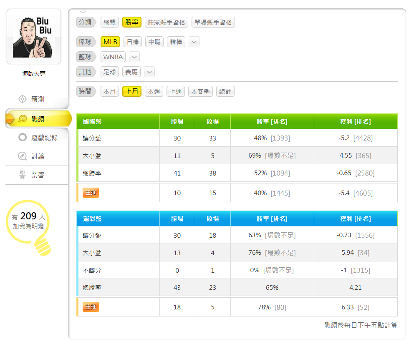Click the 分類 label tag
The height and width of the screenshot is (344, 414).
pyautogui.click(x=86, y=22)
